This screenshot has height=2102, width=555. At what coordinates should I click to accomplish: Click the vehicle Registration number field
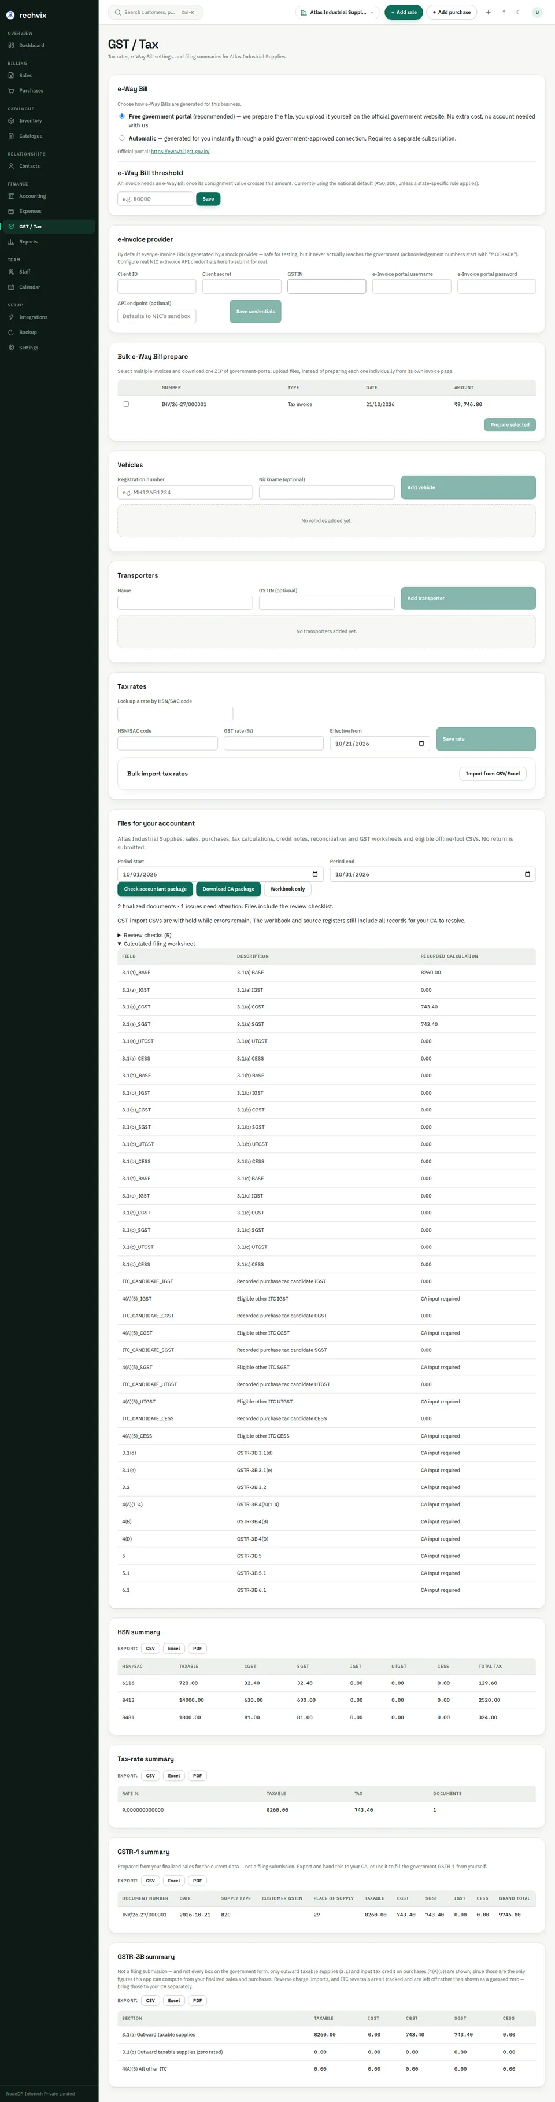[185, 492]
